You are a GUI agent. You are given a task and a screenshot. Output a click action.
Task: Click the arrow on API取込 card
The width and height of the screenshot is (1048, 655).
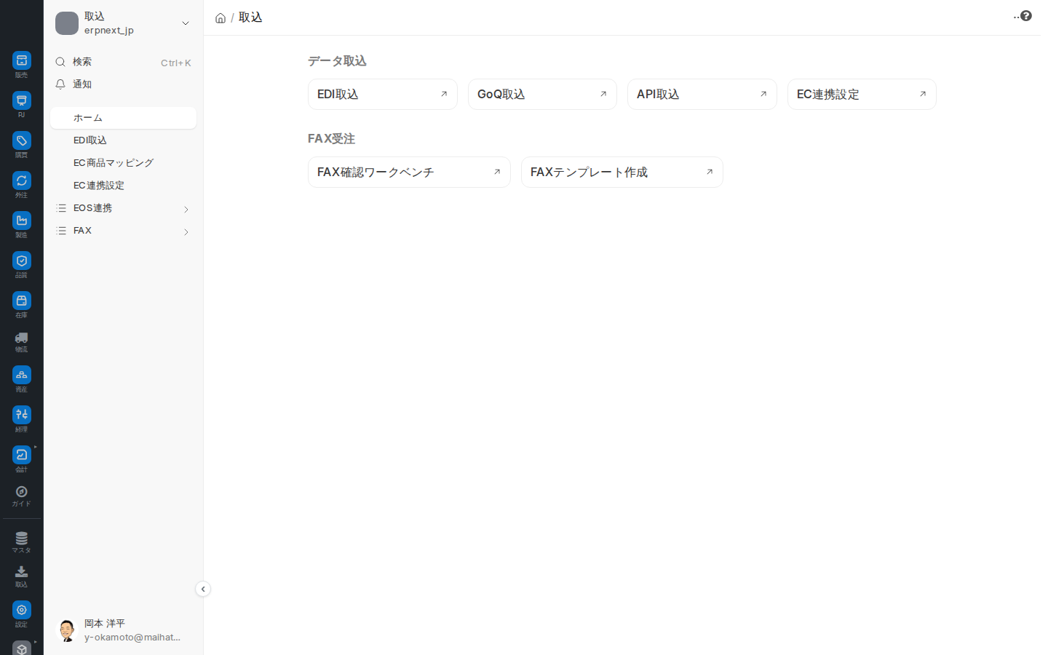click(763, 94)
